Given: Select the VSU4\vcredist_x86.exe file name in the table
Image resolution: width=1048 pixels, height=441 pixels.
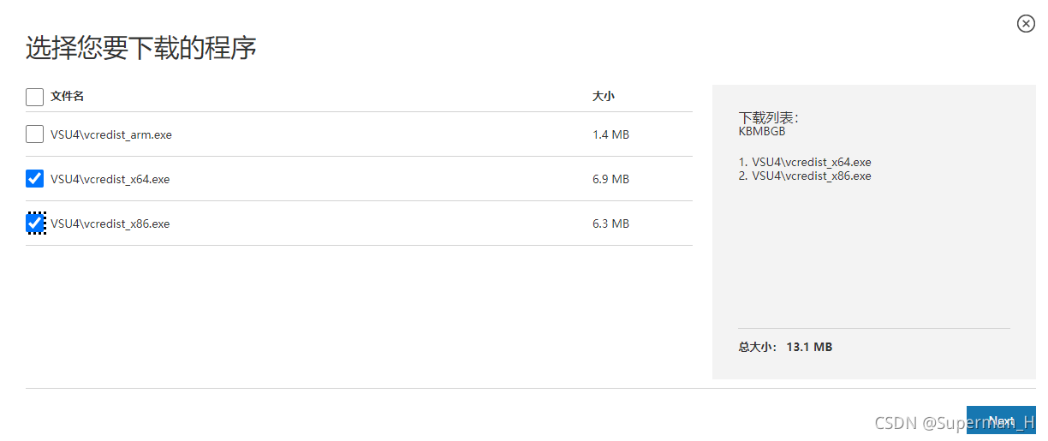Looking at the screenshot, I should [x=110, y=223].
